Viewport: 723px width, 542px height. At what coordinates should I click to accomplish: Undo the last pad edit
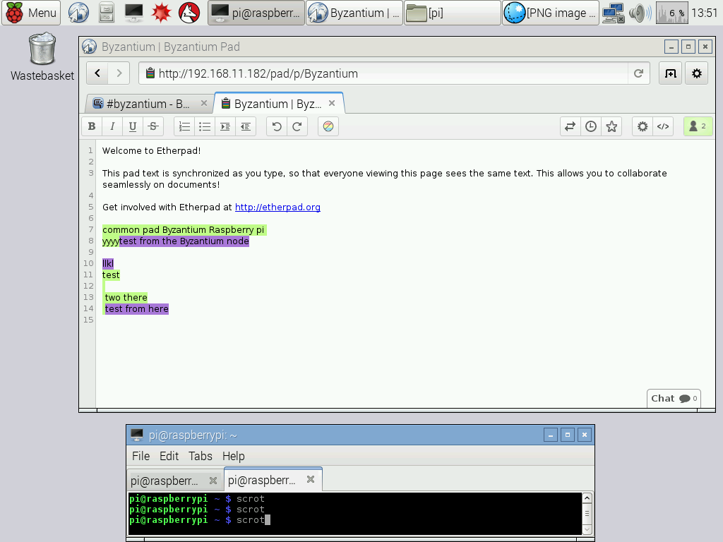tap(277, 126)
